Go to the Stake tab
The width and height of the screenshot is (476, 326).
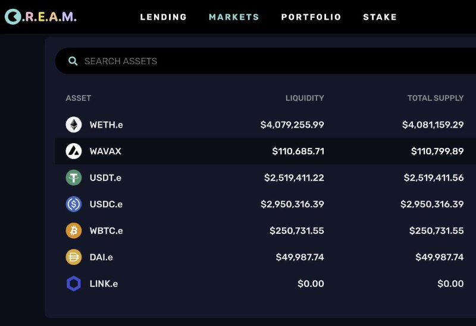380,17
